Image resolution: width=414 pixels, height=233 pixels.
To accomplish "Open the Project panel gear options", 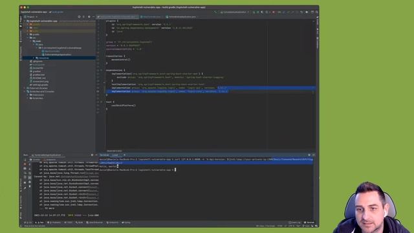I will [x=89, y=17].
